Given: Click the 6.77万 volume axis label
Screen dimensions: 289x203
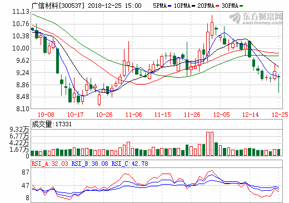Looking at the screenshot, I should [19, 136].
